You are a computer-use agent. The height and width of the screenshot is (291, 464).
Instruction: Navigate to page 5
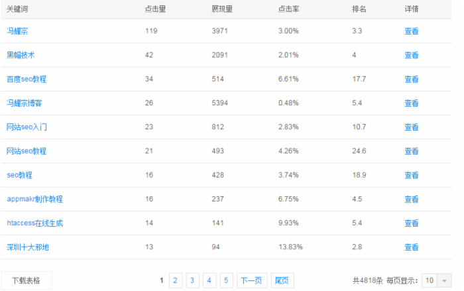pos(226,280)
